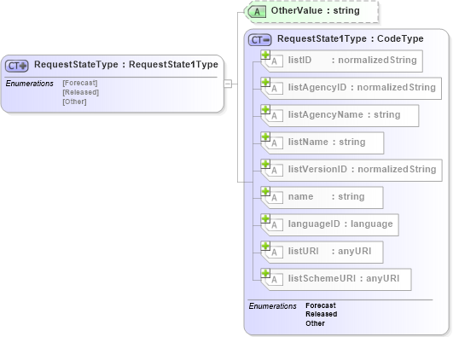
Task: Expand the listName attribute plus icon
Action: click(x=265, y=137)
